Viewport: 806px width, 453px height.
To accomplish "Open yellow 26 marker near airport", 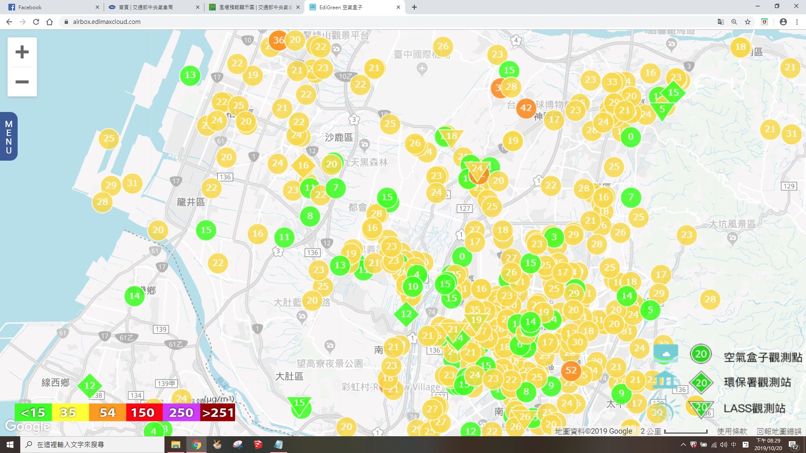I will (443, 46).
